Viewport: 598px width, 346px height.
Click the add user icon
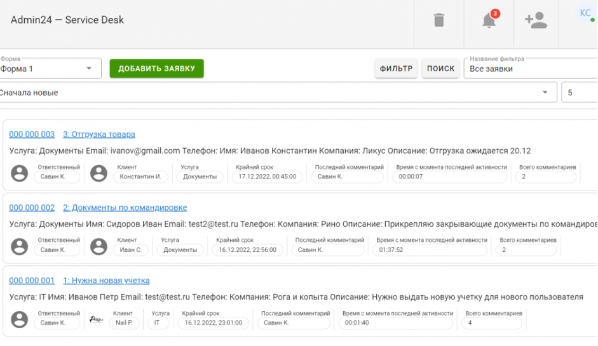tap(536, 20)
